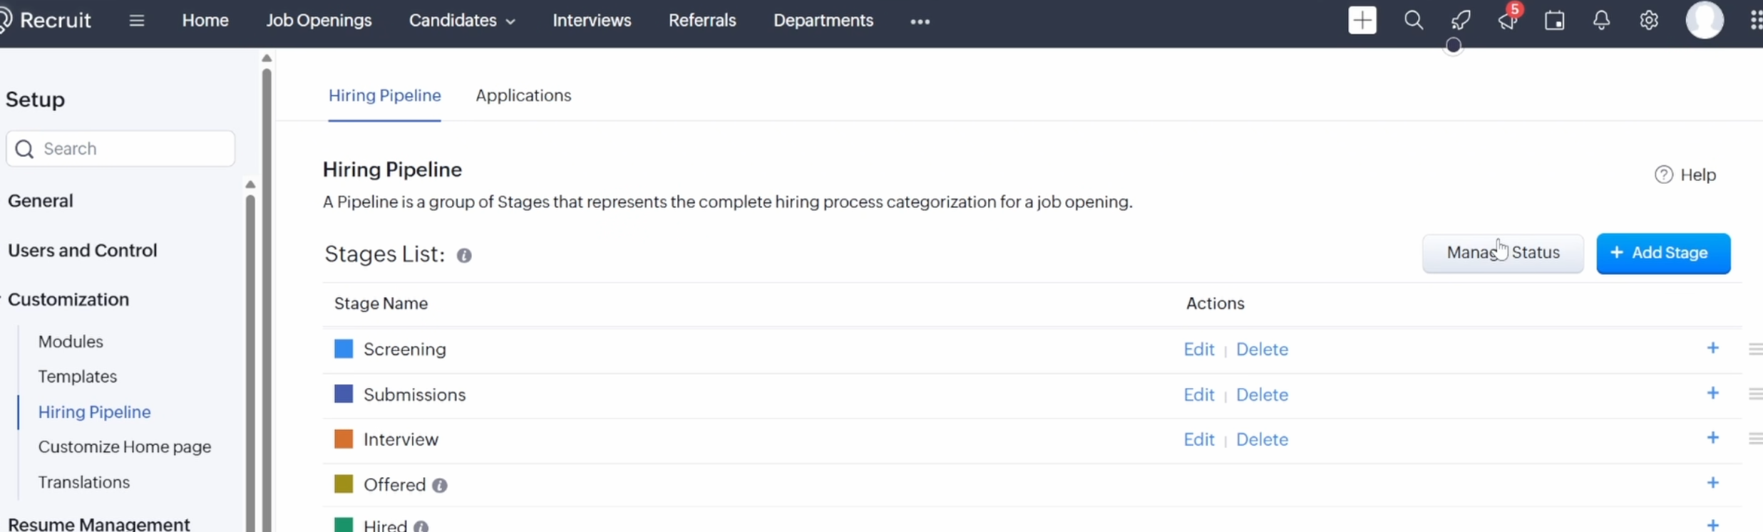Viewport: 1763px width, 532px height.
Task: Open the calendar icon in top bar
Action: coord(1554,21)
